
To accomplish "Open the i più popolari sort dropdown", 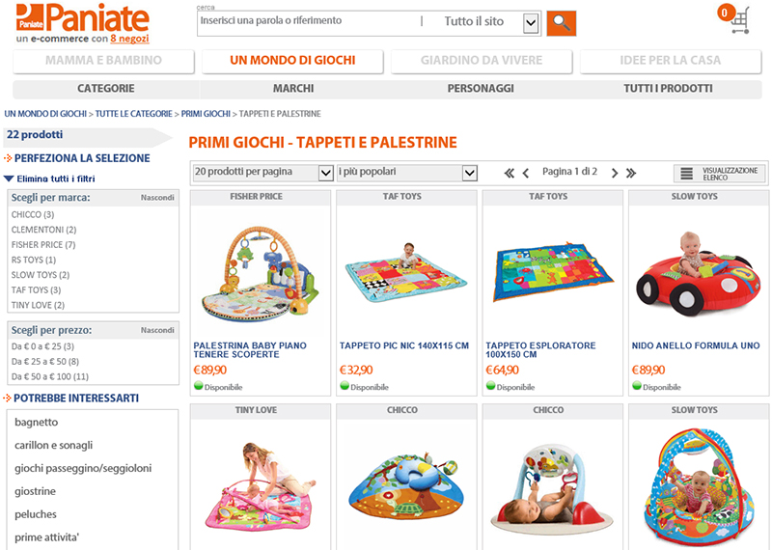I will pos(407,173).
